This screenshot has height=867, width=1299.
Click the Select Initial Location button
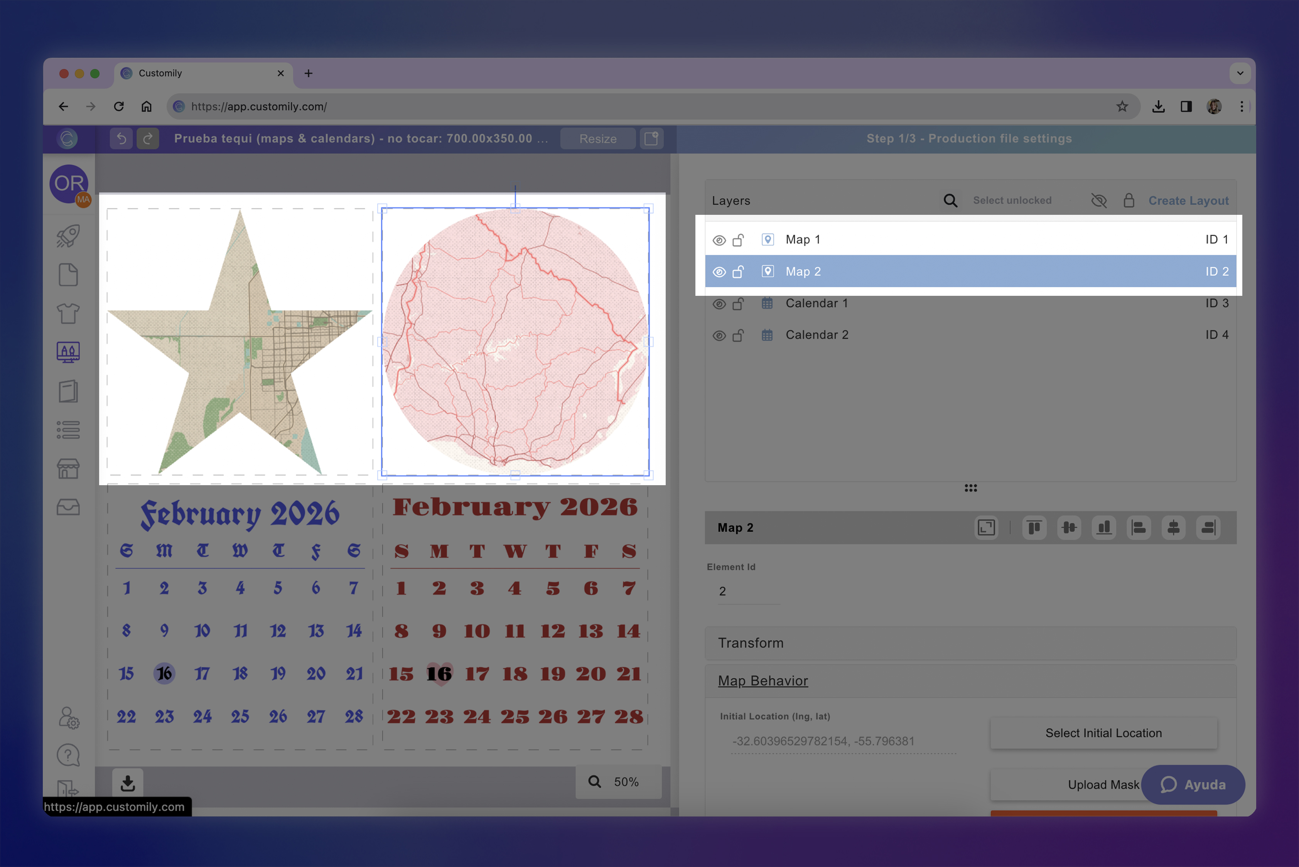pyautogui.click(x=1103, y=733)
